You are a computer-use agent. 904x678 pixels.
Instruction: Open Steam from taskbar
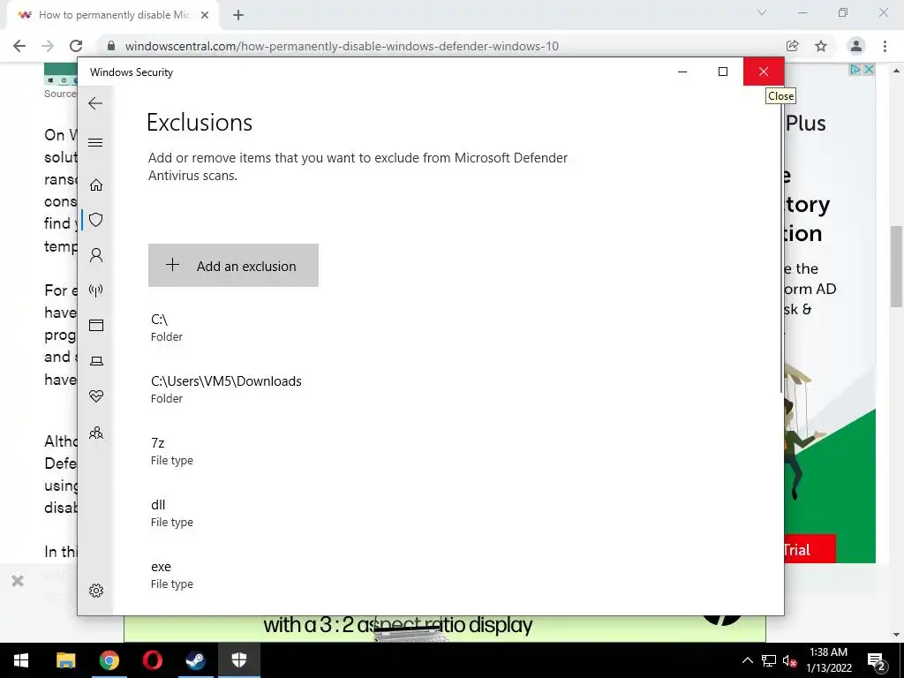click(195, 660)
